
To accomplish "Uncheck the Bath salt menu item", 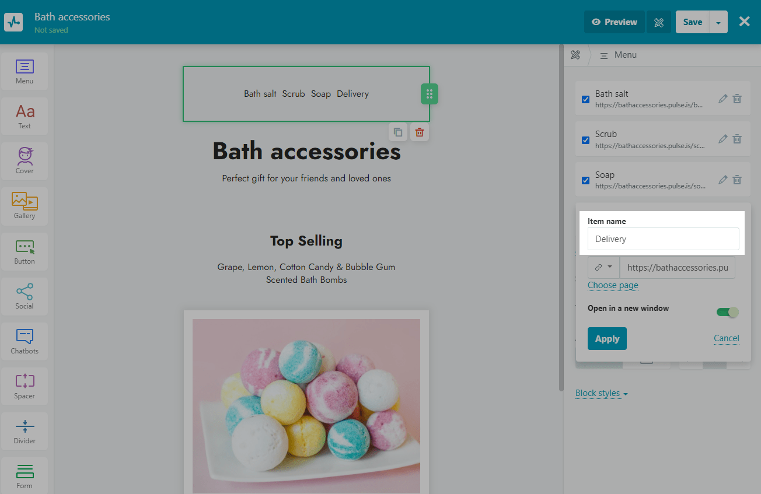I will point(585,99).
